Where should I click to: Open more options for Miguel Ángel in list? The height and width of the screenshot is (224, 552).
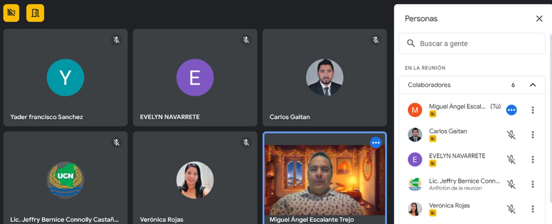[x=533, y=110]
